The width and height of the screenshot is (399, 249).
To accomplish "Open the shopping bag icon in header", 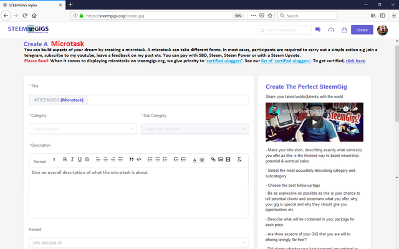I will click(344, 30).
